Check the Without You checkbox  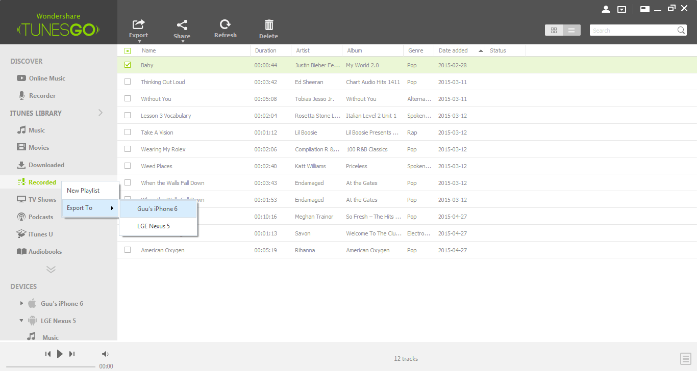click(x=128, y=98)
